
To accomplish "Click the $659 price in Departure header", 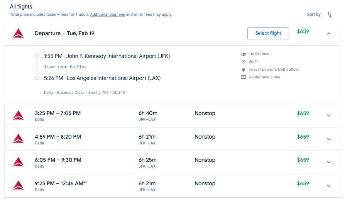I will coord(303,32).
